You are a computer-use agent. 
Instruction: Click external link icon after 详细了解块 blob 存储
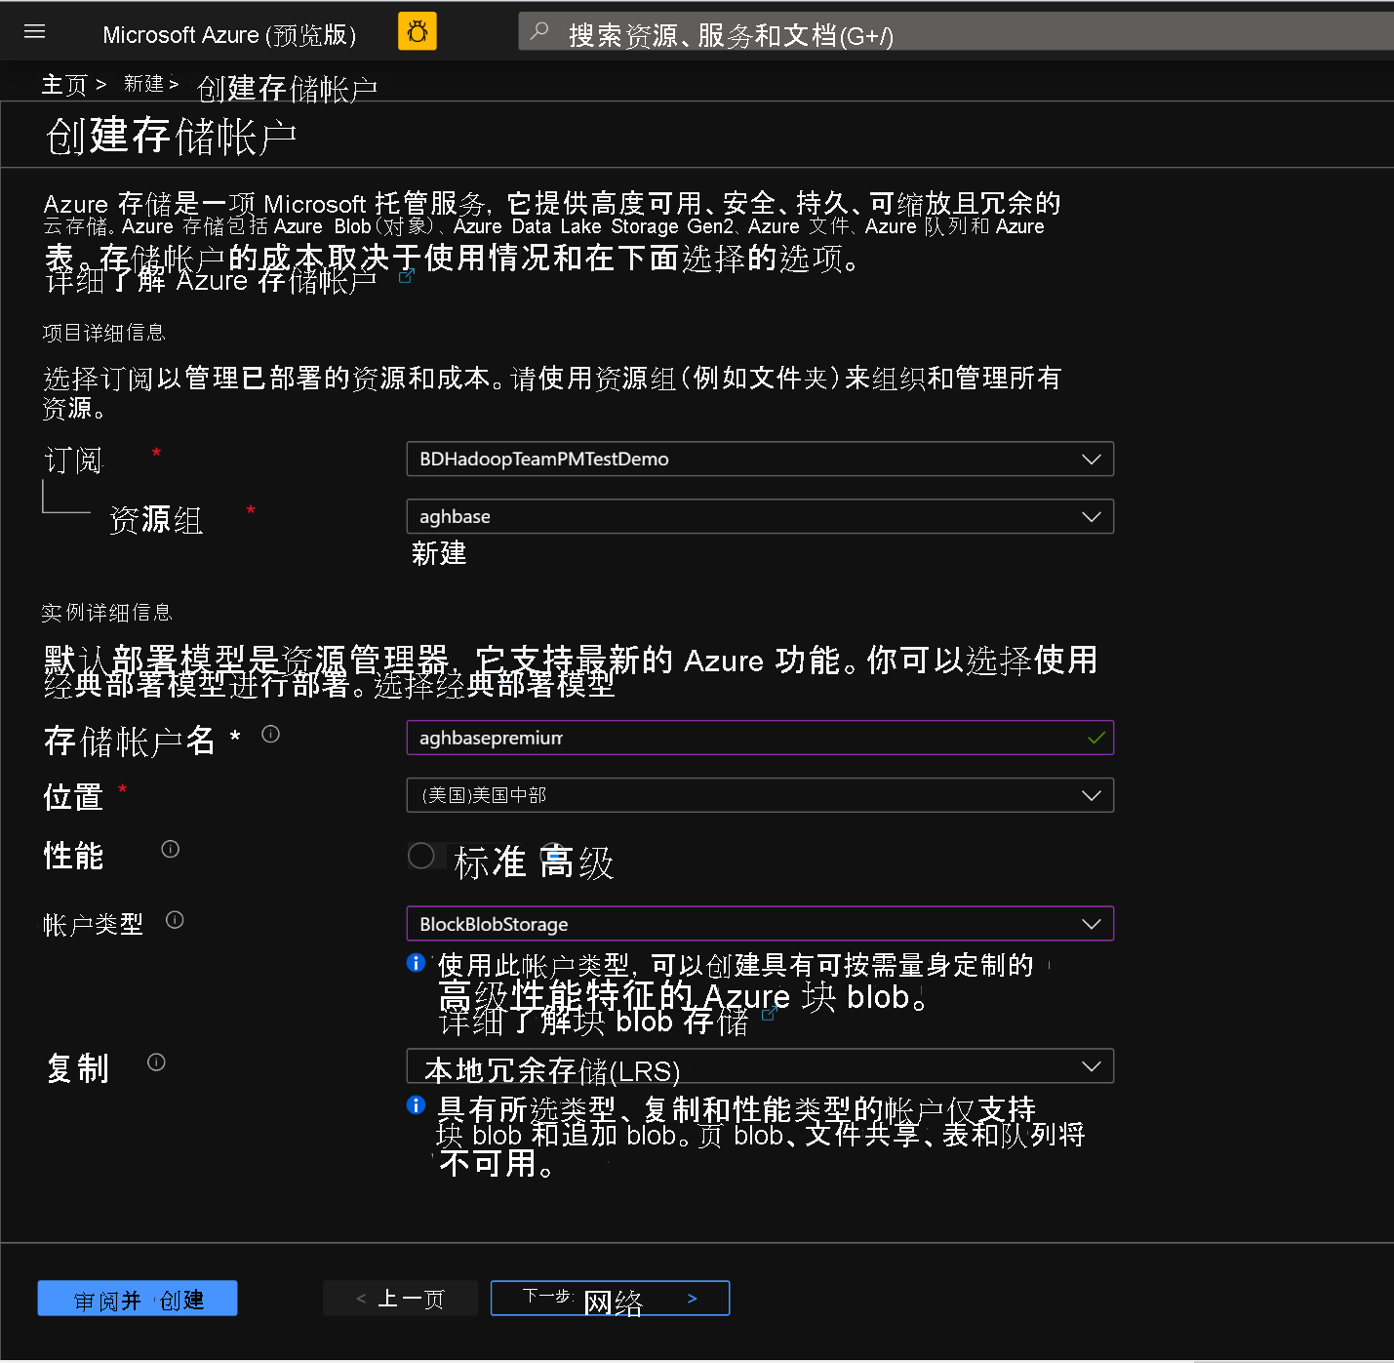click(x=770, y=1013)
